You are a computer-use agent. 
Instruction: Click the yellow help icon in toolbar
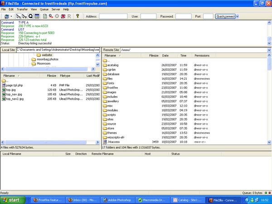78,16
